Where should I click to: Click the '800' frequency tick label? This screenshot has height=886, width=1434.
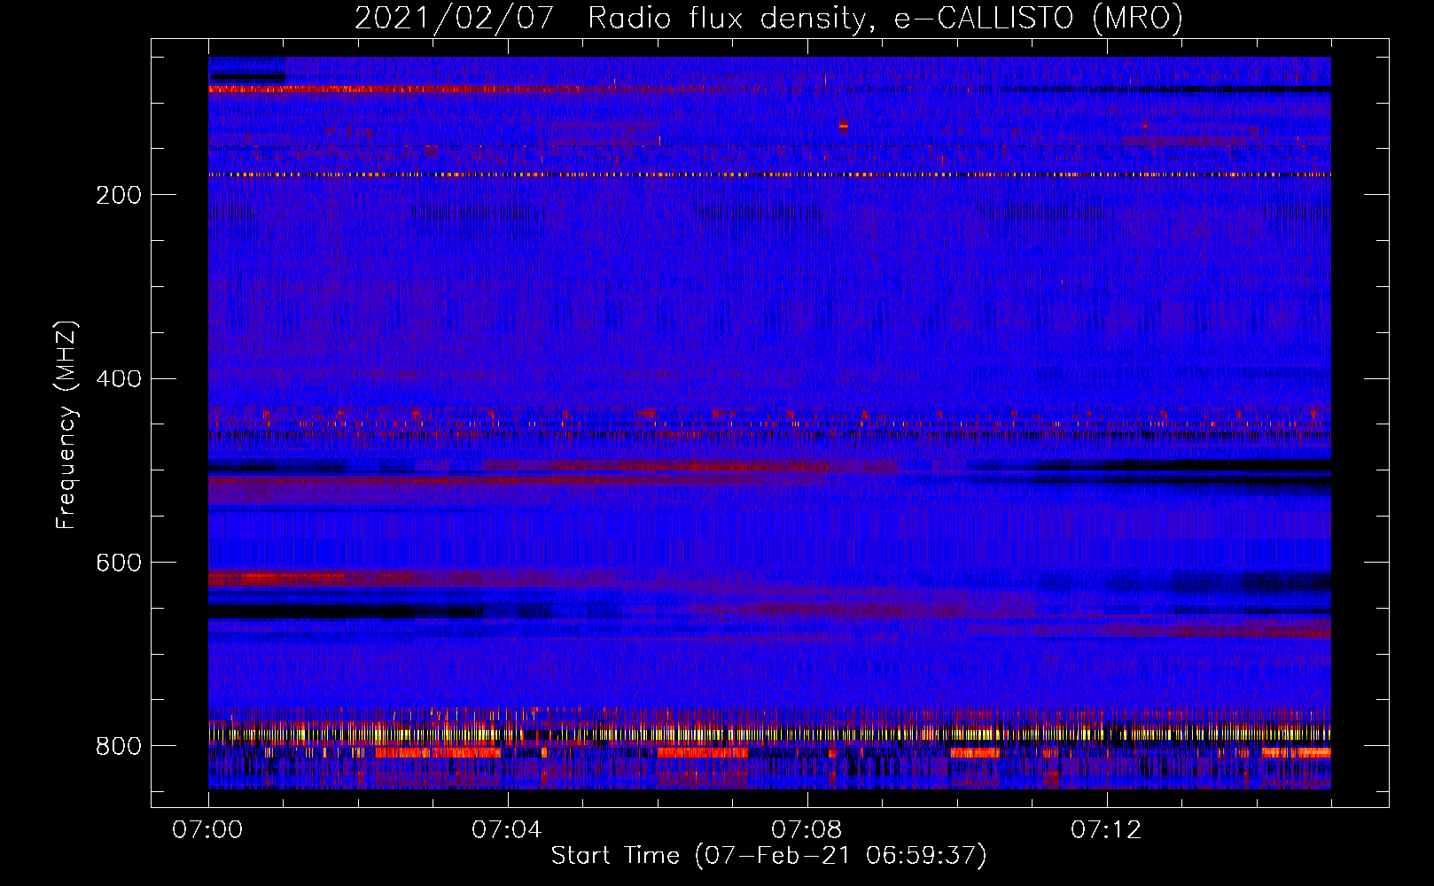point(119,746)
